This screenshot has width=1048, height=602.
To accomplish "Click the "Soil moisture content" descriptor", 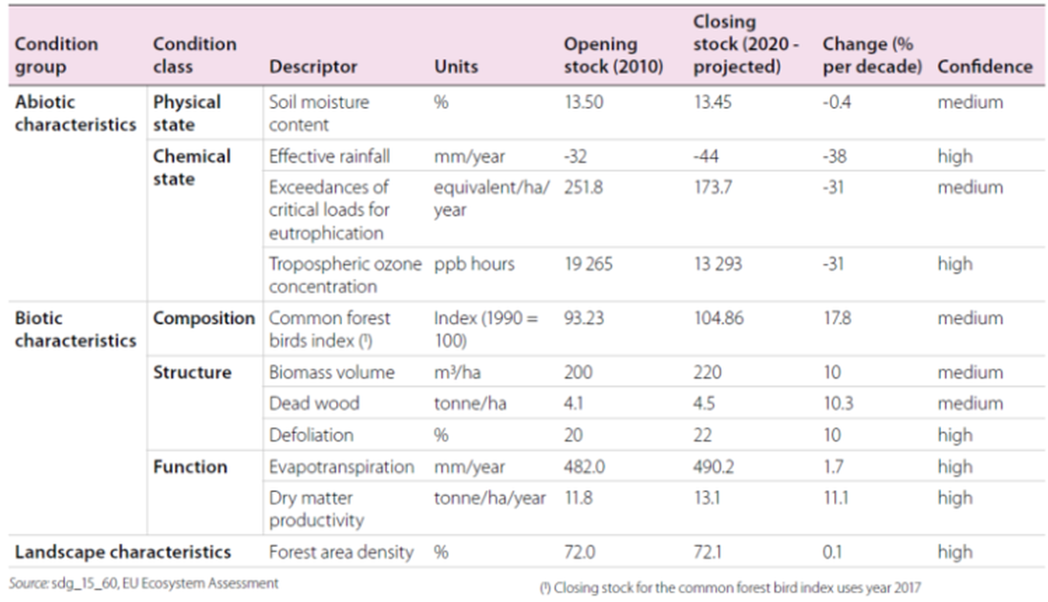I will point(319,113).
